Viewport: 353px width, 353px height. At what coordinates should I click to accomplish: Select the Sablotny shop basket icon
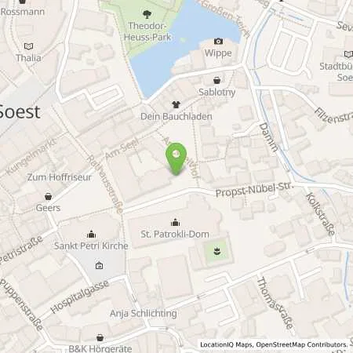pyautogui.click(x=217, y=80)
